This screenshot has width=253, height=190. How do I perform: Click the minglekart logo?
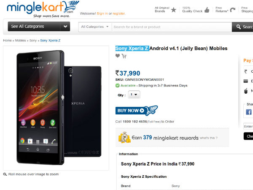(x=43, y=9)
